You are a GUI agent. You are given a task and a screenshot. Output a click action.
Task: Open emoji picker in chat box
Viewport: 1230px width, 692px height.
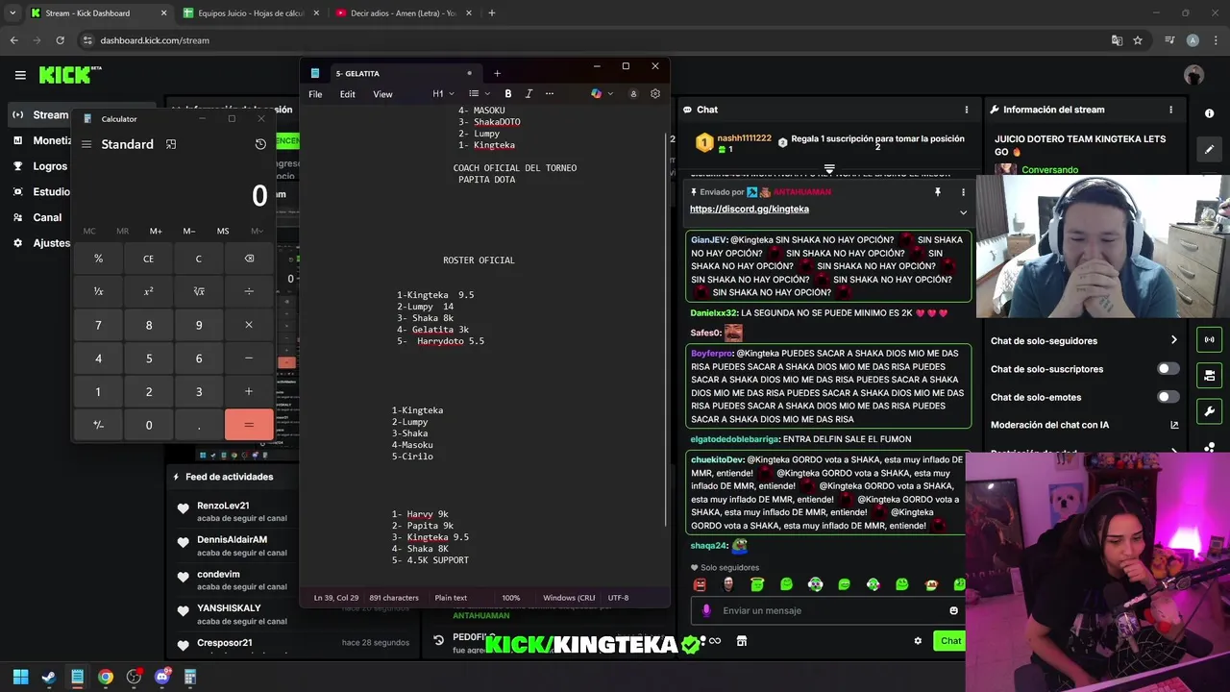953,610
